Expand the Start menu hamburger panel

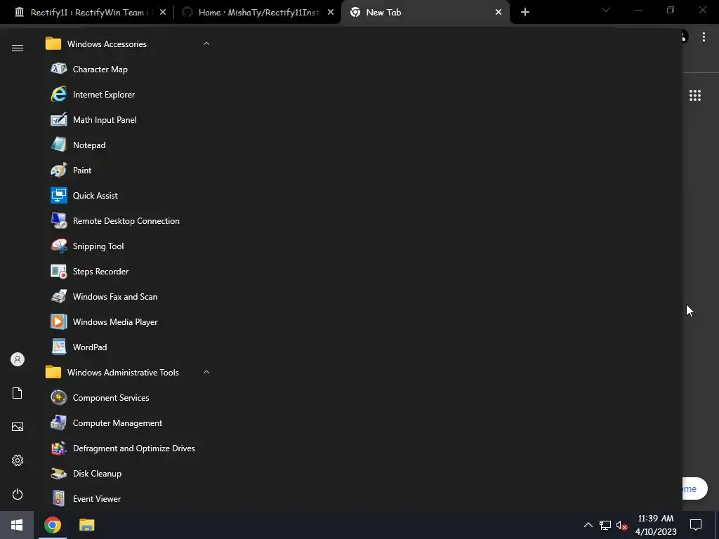[18, 48]
